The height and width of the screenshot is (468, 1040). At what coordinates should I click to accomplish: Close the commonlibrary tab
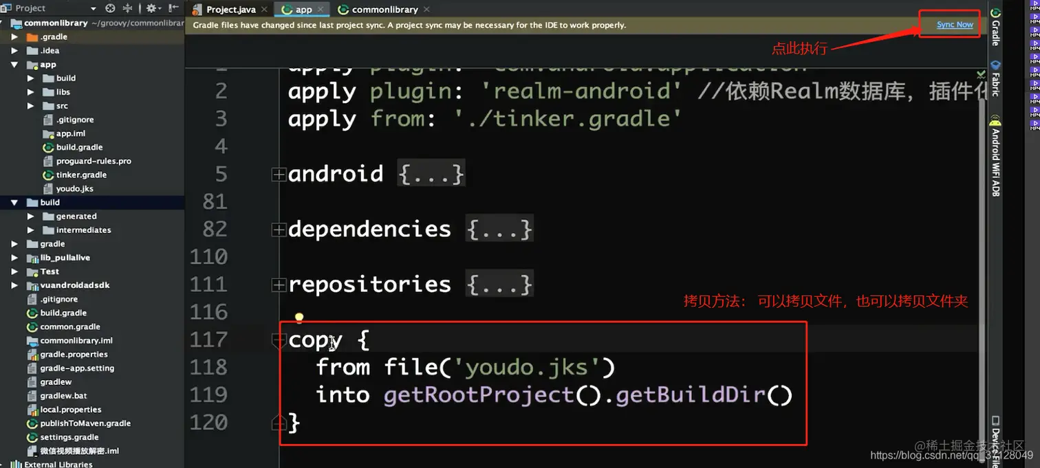pyautogui.click(x=426, y=10)
